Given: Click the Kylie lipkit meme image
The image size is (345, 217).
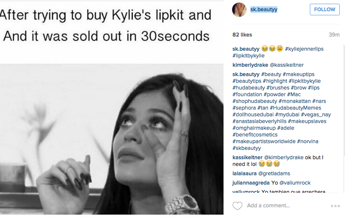Looking at the screenshot, I should pos(112,108).
